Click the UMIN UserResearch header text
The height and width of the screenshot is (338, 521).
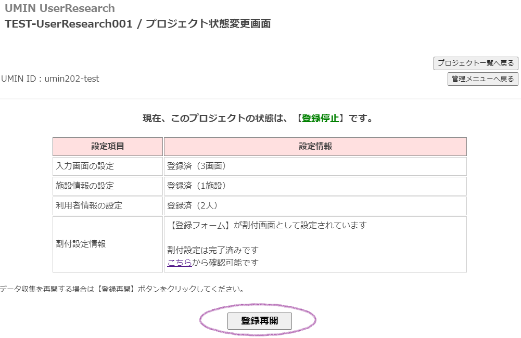60,8
